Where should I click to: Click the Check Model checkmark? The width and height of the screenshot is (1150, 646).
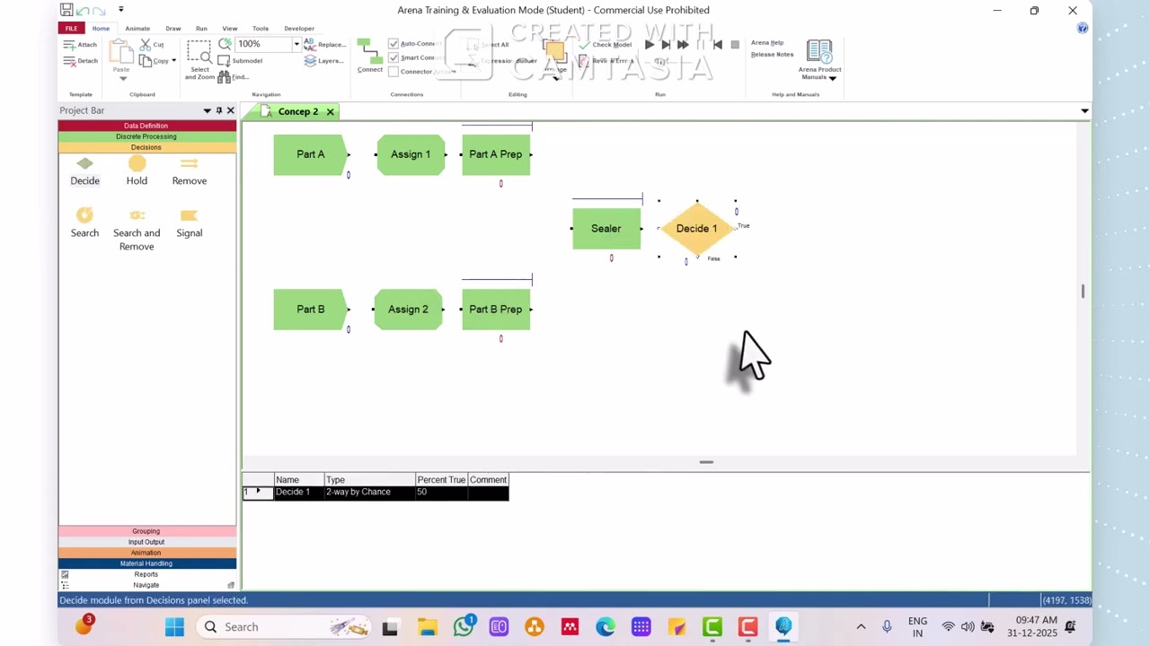point(585,45)
